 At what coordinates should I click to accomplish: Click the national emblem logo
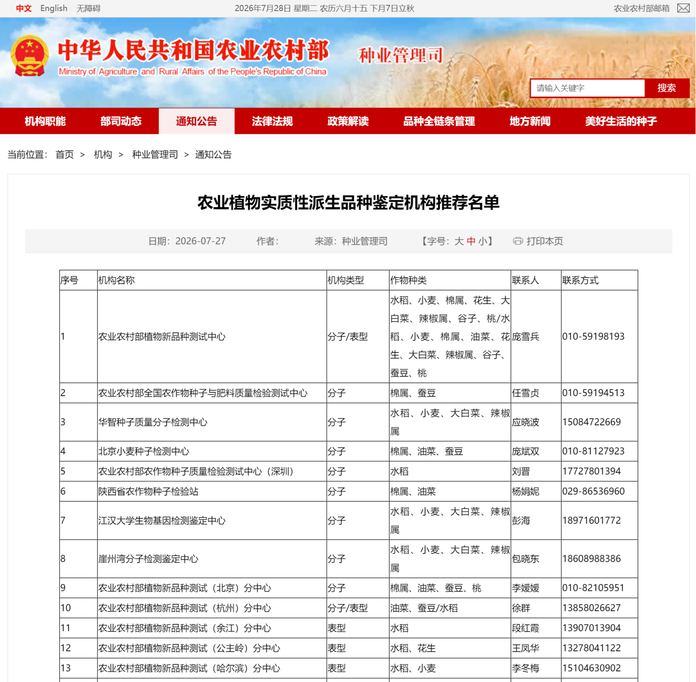[x=30, y=56]
